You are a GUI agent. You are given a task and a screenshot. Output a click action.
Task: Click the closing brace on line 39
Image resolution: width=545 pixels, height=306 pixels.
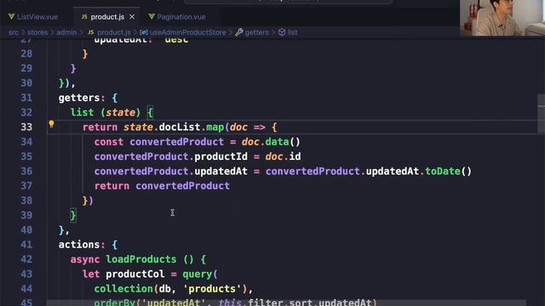73,215
